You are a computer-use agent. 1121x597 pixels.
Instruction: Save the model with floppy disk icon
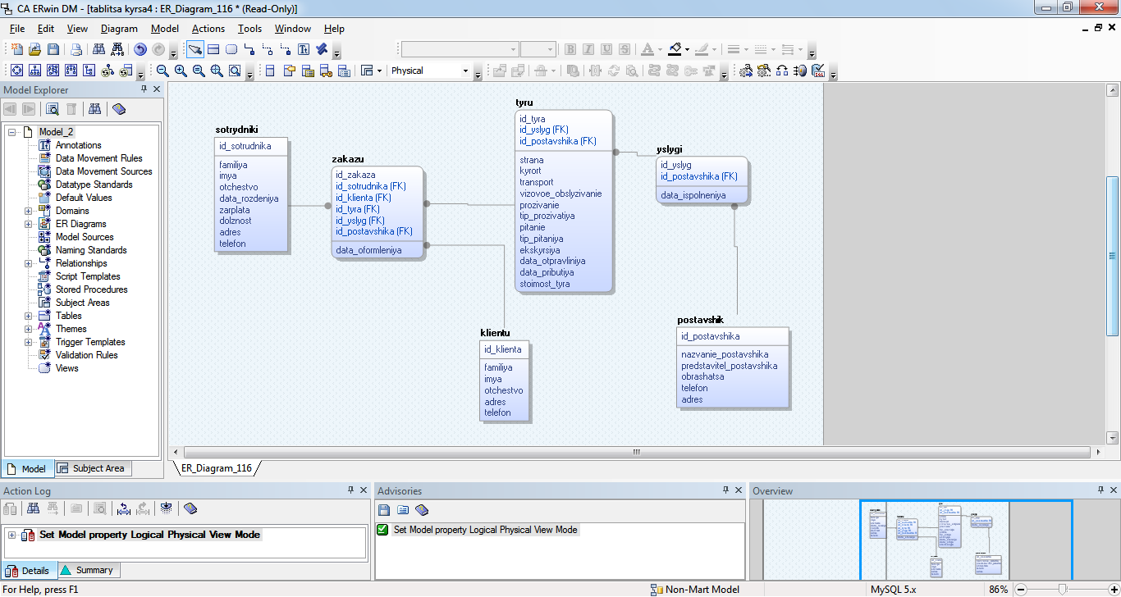[53, 49]
